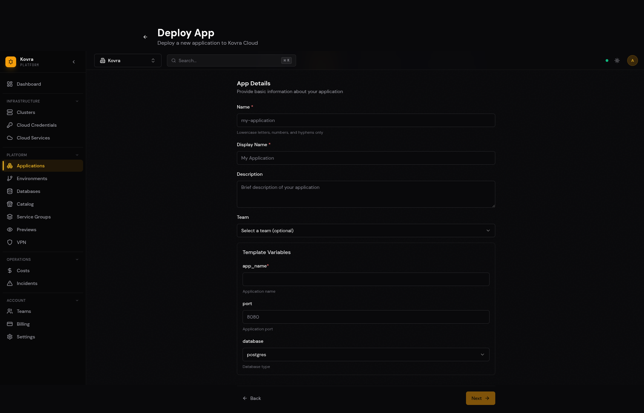644x413 pixels.
Task: Click the Back button at bottom
Action: click(x=252, y=398)
